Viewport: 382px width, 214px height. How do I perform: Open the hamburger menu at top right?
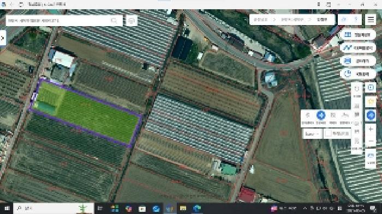click(x=371, y=20)
